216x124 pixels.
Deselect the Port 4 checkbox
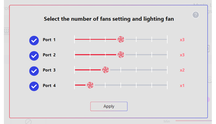click(34, 86)
